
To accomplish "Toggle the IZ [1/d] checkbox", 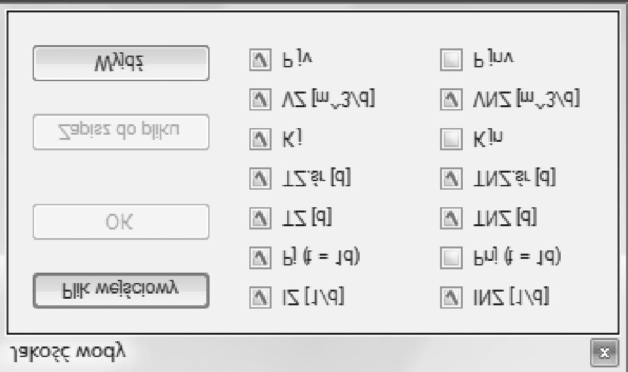I will pyautogui.click(x=259, y=298).
